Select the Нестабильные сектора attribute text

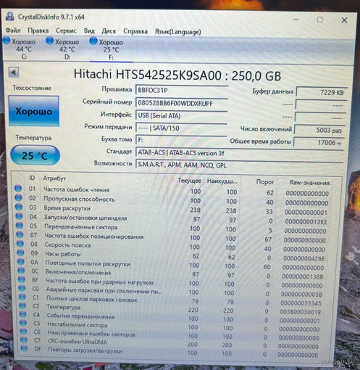pos(78,324)
